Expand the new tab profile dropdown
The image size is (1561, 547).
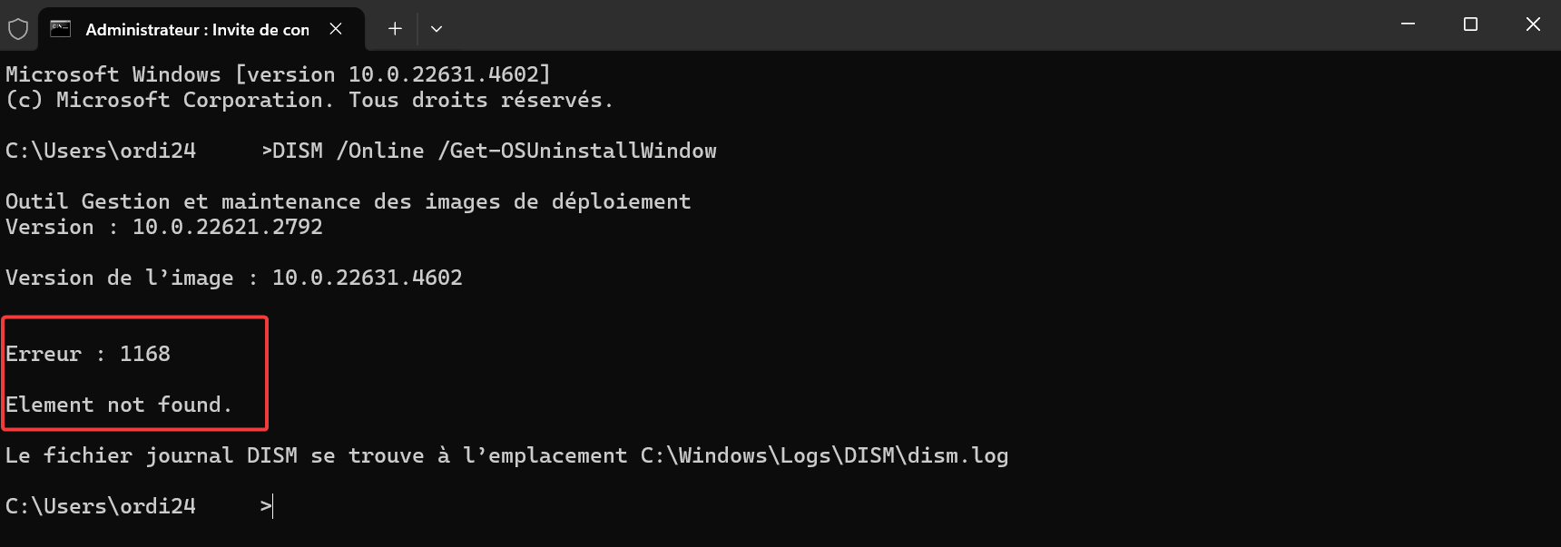tap(437, 29)
